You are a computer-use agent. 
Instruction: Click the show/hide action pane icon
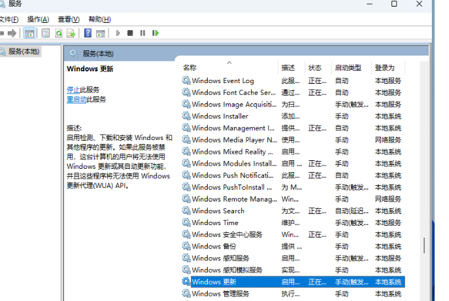(101, 33)
